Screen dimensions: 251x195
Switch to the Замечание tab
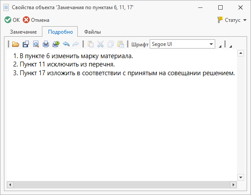click(x=24, y=32)
